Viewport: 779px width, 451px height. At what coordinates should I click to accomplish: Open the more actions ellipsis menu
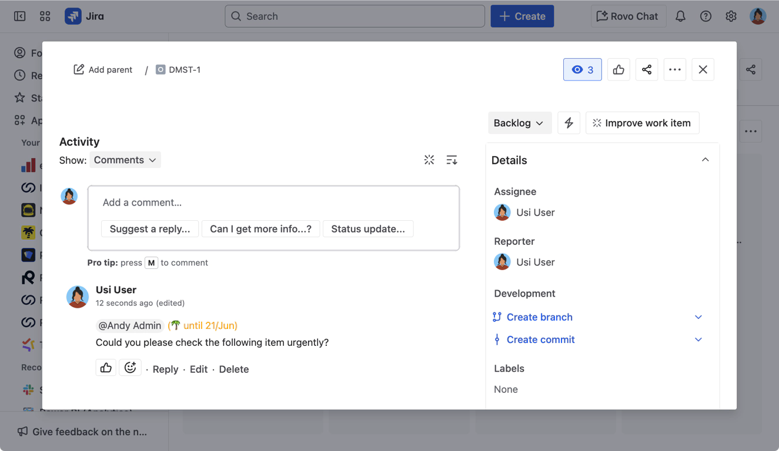675,70
